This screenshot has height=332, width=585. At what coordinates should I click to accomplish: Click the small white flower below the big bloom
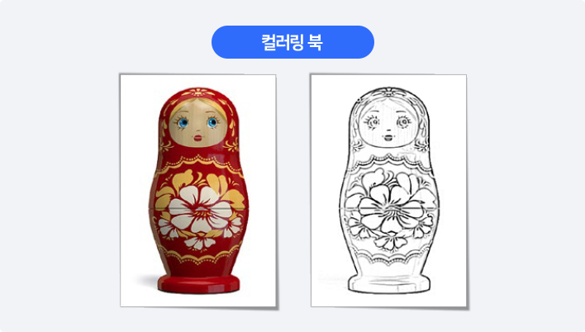pos(200,242)
